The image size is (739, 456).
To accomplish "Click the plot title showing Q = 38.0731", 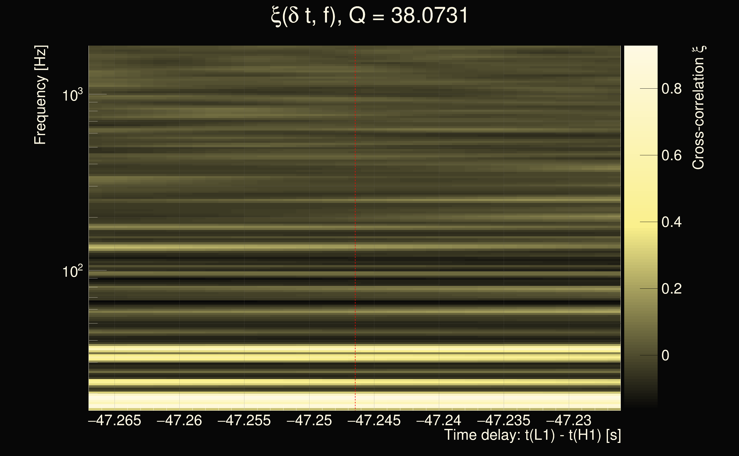I will tap(369, 16).
